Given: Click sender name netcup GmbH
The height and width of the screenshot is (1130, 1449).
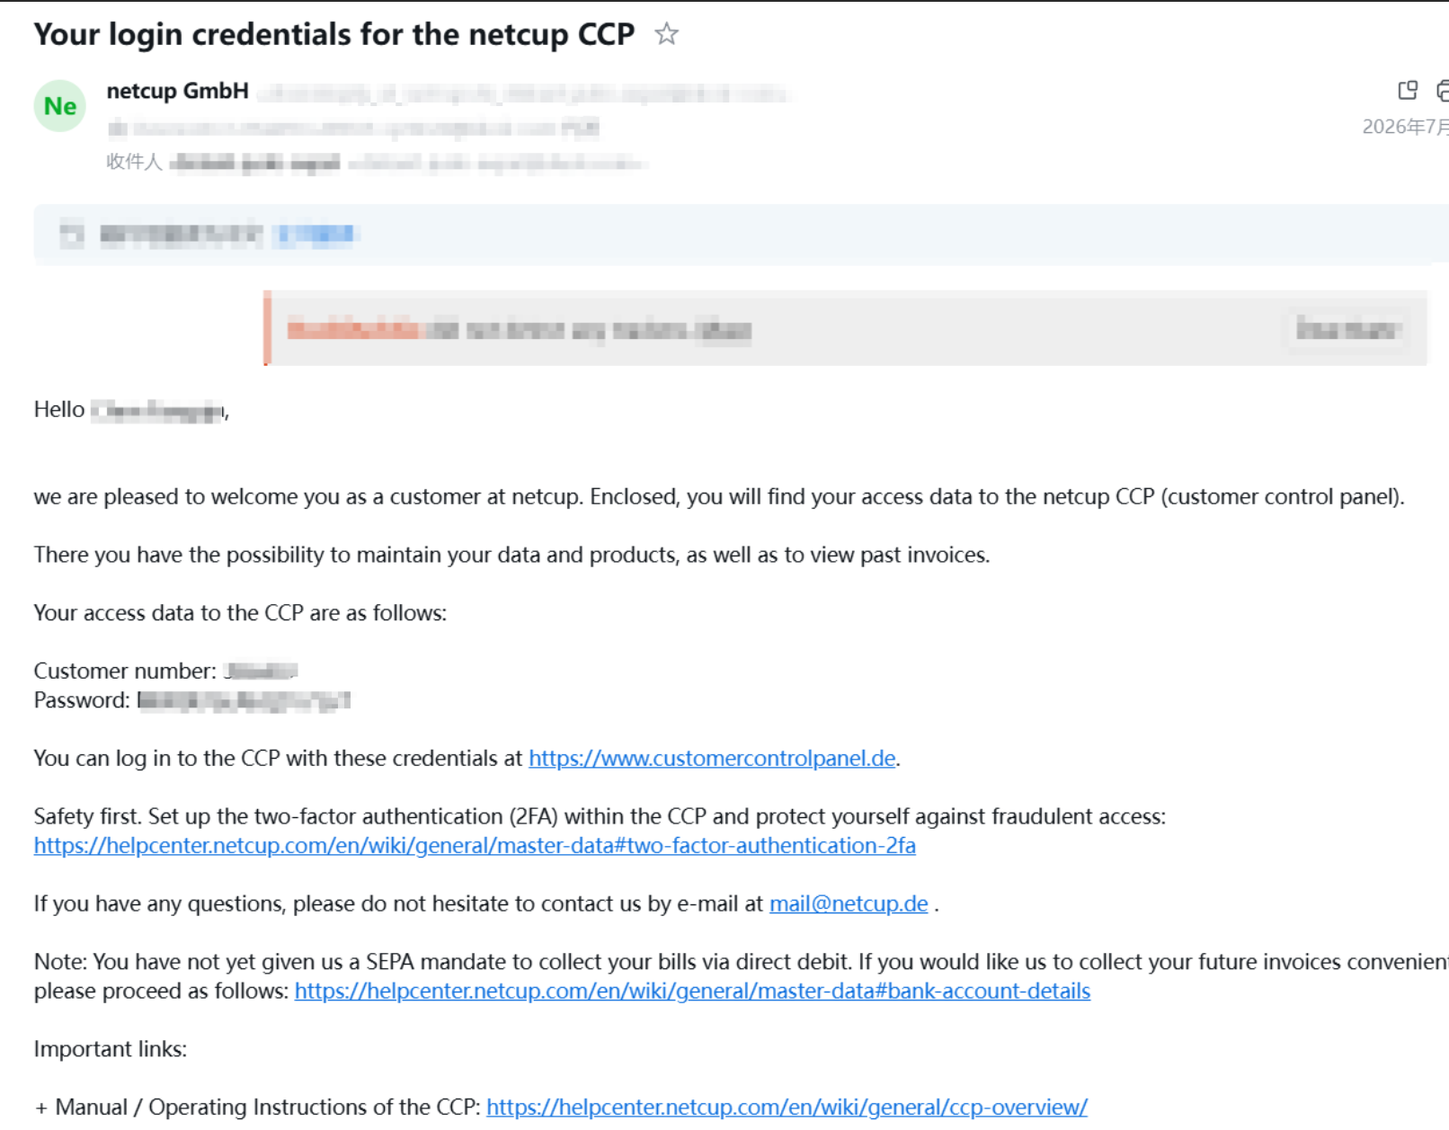Looking at the screenshot, I should tap(177, 92).
